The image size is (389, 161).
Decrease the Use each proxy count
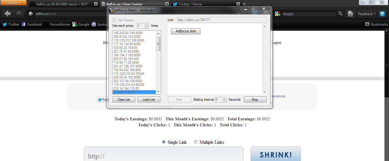click(146, 27)
